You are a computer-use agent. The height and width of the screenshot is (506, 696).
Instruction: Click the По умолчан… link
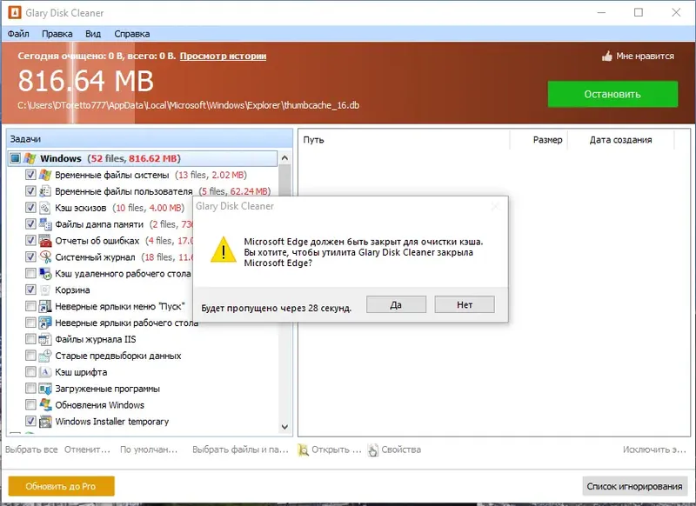149,449
